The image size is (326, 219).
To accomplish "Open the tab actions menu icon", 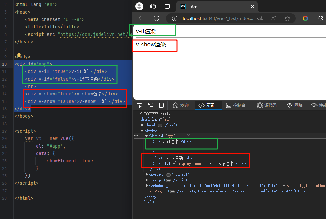I will 167,6.
